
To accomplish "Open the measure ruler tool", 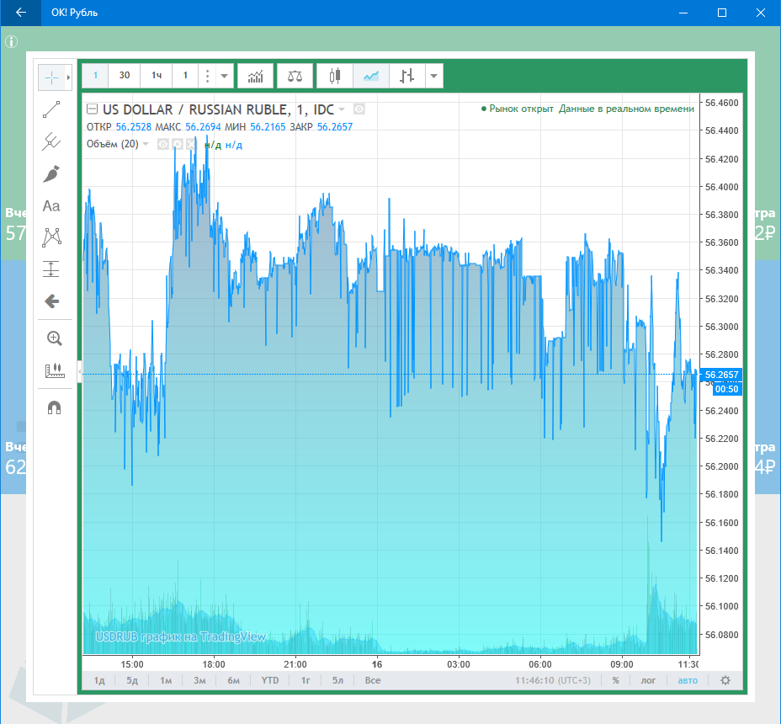I will pyautogui.click(x=54, y=370).
